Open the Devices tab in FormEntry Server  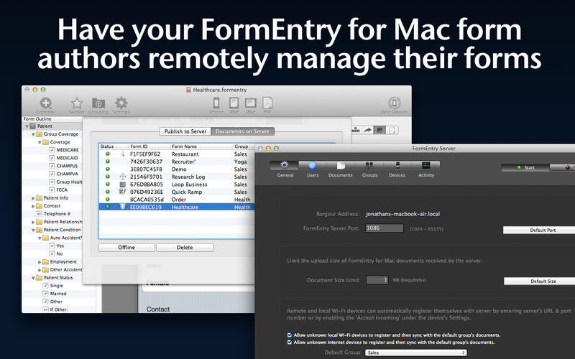pos(397,165)
